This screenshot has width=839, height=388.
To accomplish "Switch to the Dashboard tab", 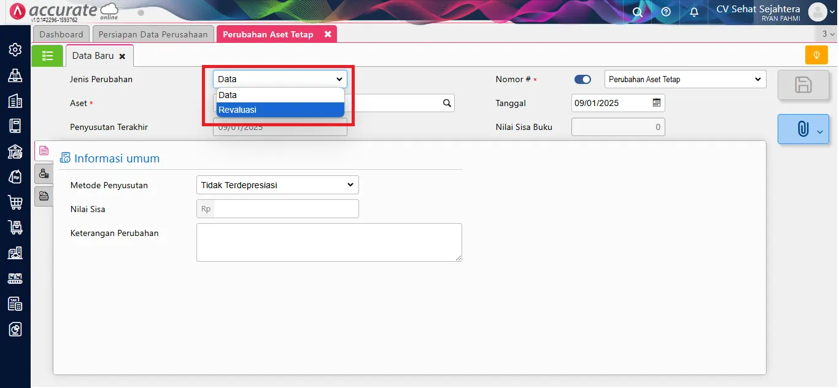I will pos(61,34).
